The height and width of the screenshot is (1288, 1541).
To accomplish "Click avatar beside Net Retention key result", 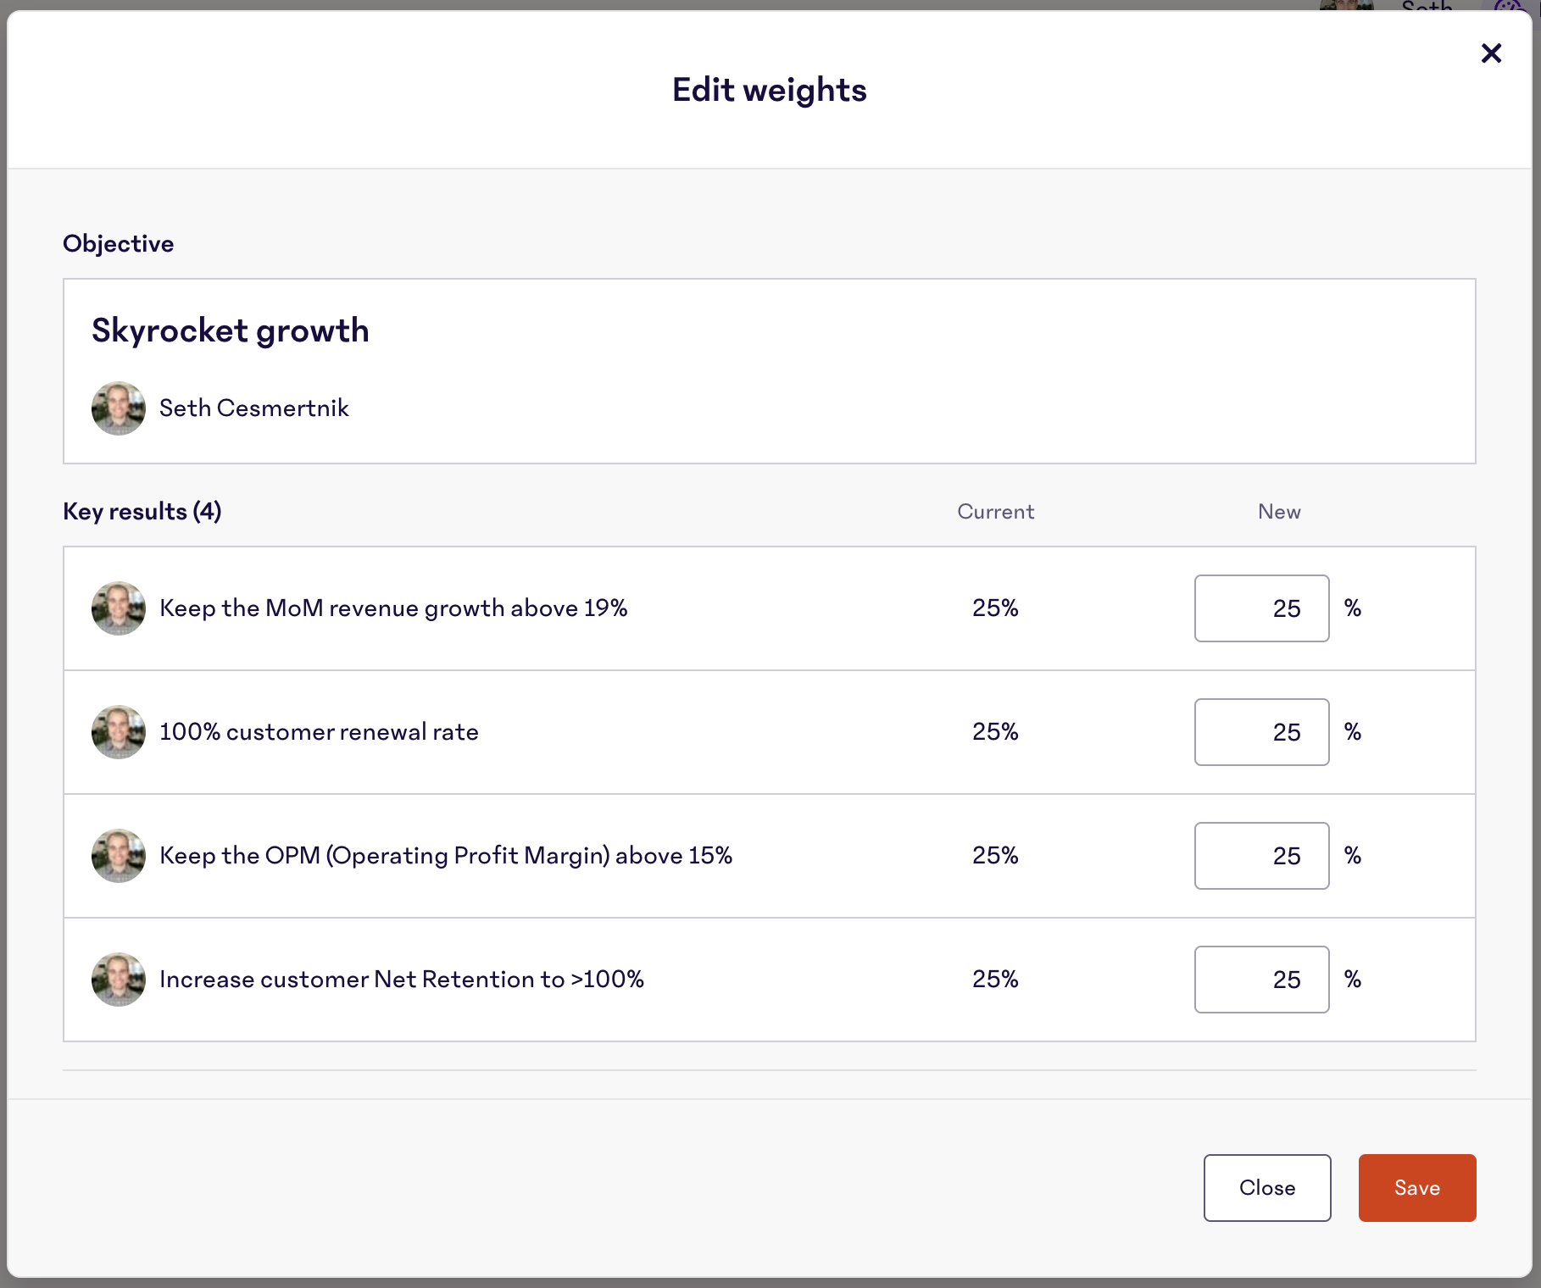I will coord(119,980).
